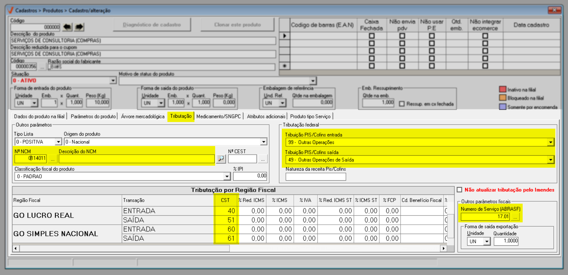Click the red Inativo na filial swatch
Viewport: 568px width, 275px height.
click(503, 89)
